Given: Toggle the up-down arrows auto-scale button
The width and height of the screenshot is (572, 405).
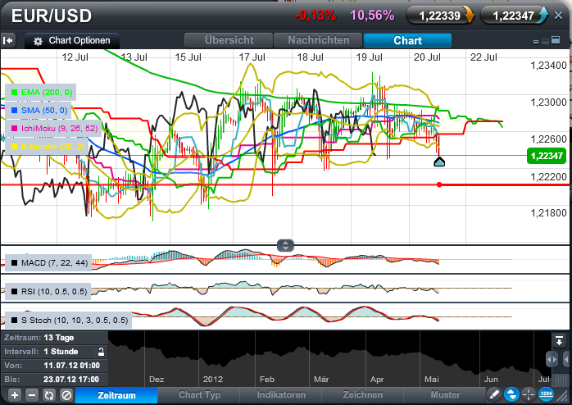Looking at the screenshot, I should [x=511, y=395].
